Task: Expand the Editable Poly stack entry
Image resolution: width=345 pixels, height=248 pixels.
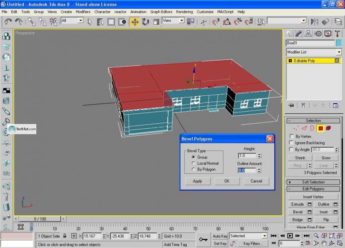Action: click(290, 61)
